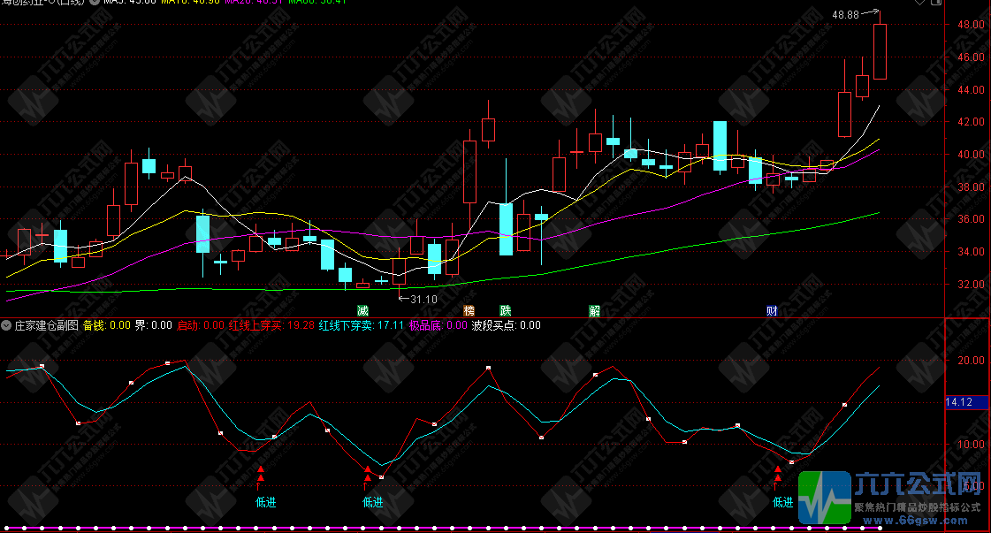Click the 波段买点 indicator label
The height and width of the screenshot is (533, 991).
coord(505,325)
